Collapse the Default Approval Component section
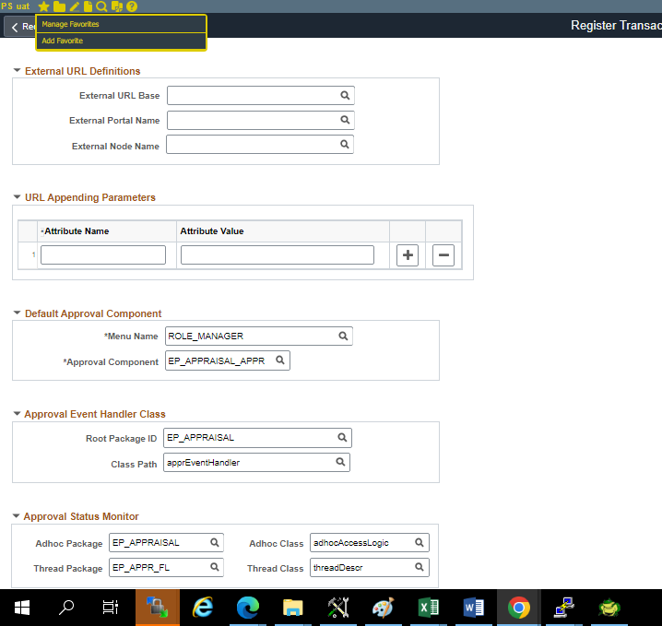Screen dimensions: 662x626 coord(17,313)
